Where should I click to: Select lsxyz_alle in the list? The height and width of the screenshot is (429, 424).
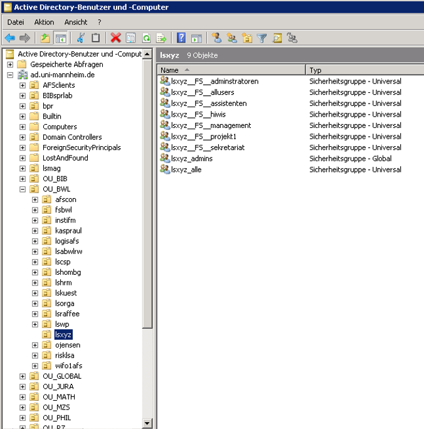pyautogui.click(x=186, y=169)
